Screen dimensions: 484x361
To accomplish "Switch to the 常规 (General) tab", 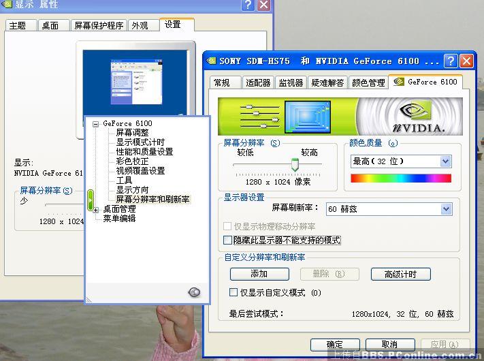I will tap(225, 83).
